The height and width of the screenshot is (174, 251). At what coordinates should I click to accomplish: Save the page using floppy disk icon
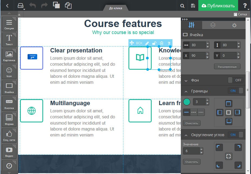point(193,6)
